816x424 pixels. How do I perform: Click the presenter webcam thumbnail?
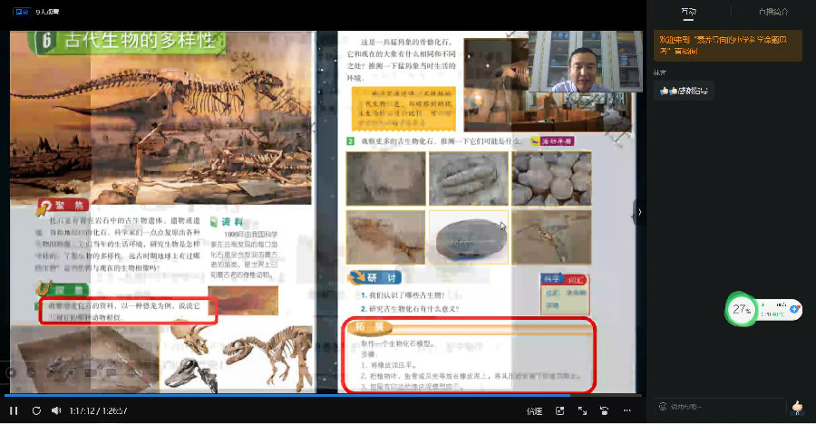coord(578,62)
